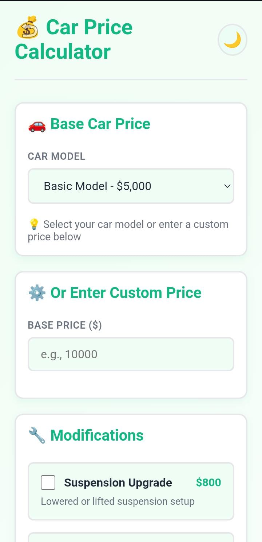
Task: Click the Lowered or lifted suspension description
Action: pyautogui.click(x=118, y=502)
